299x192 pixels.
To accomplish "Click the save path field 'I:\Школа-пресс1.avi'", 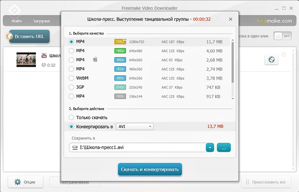I will click(138, 147).
